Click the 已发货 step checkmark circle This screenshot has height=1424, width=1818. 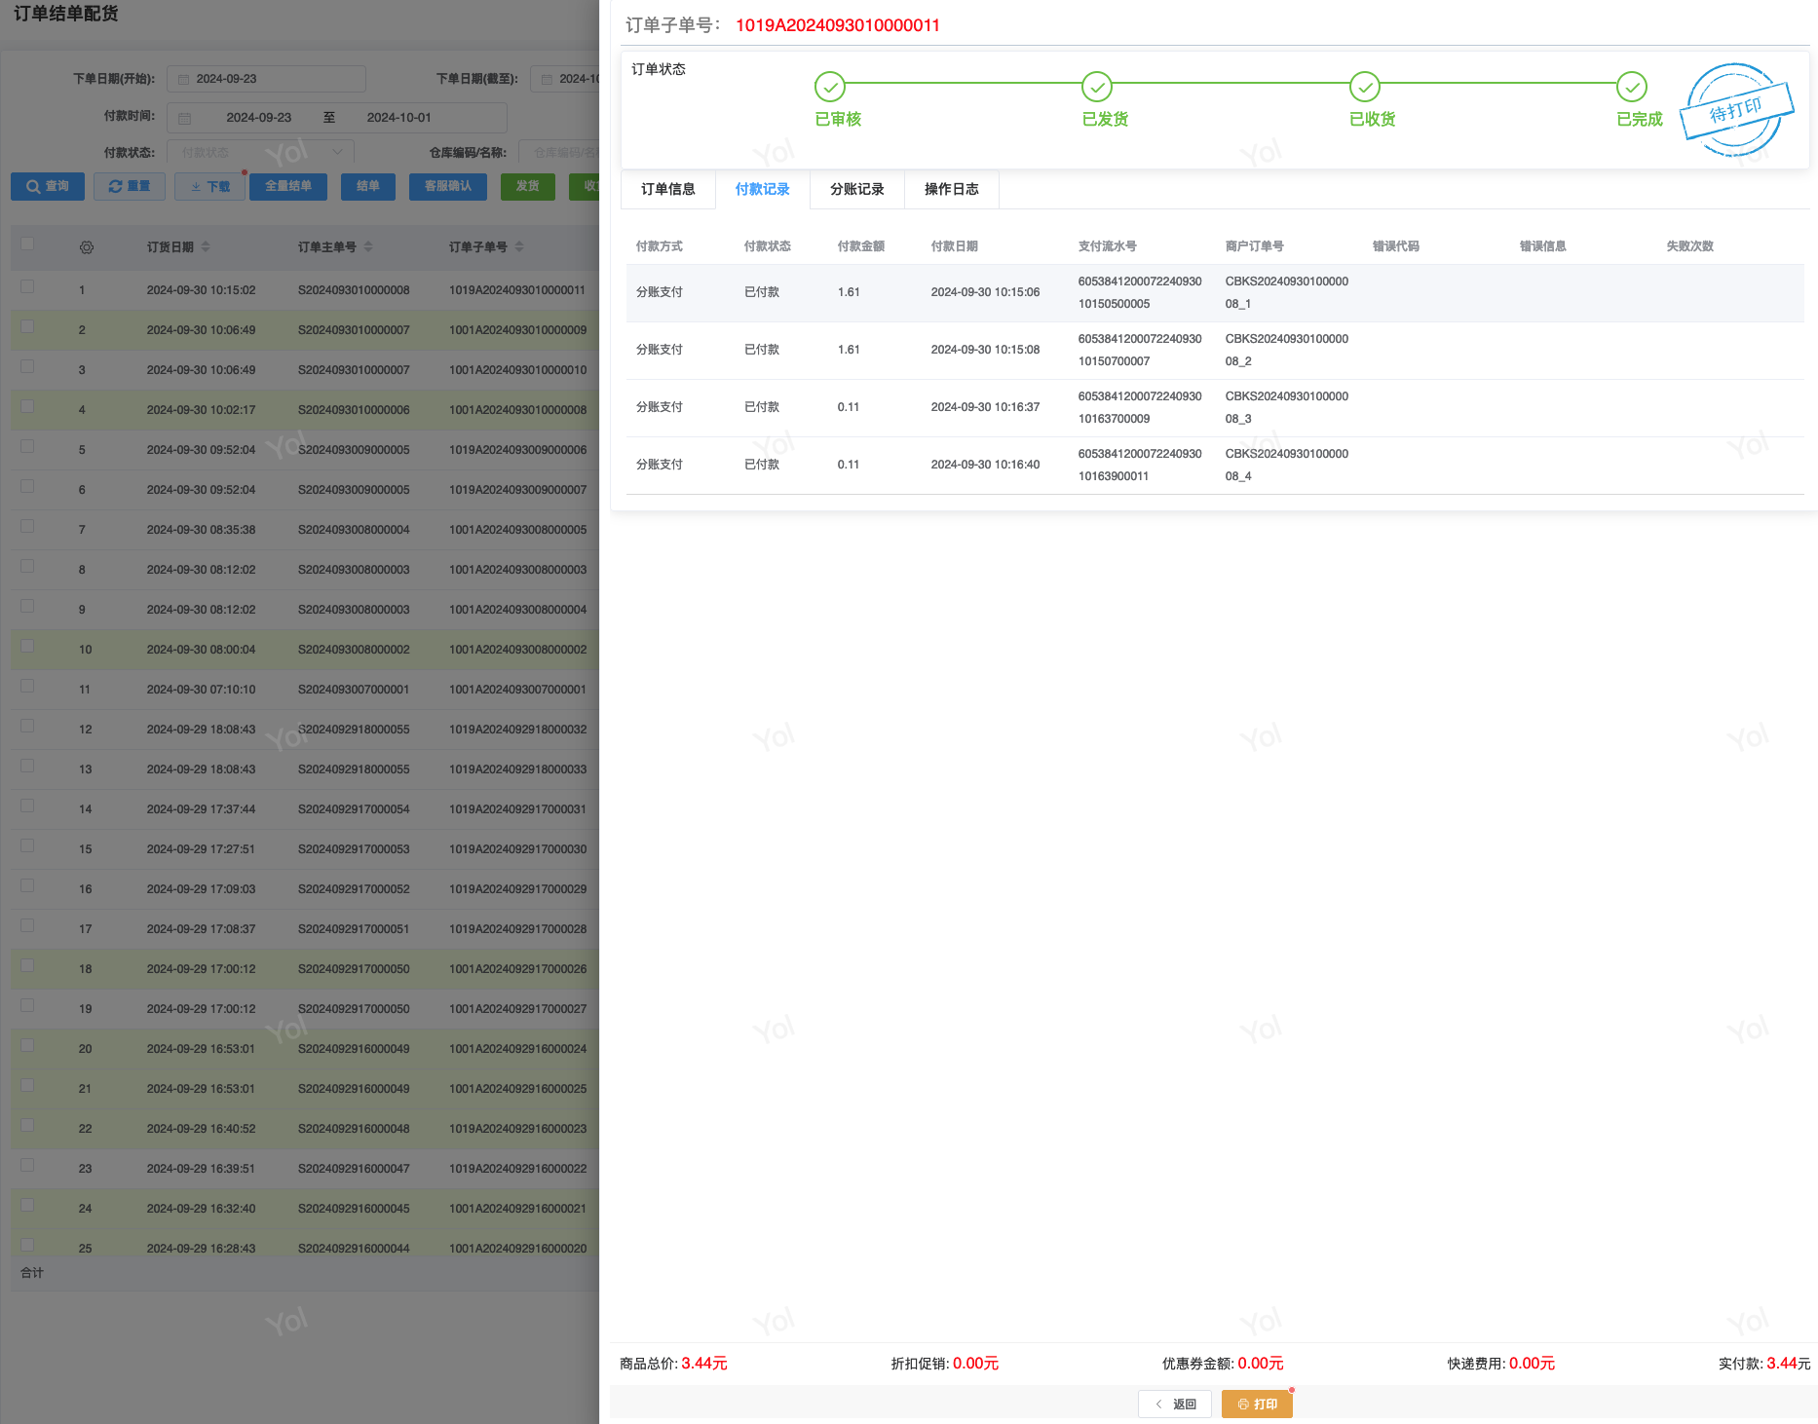coord(1096,87)
